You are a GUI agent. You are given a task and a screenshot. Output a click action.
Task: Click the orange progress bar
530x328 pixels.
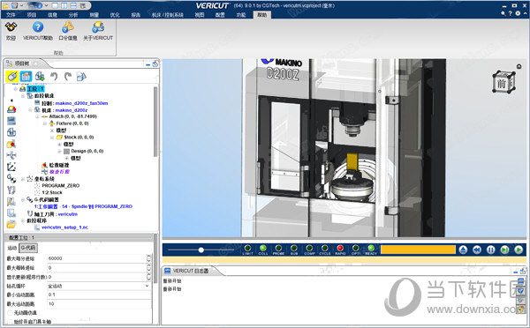point(418,250)
